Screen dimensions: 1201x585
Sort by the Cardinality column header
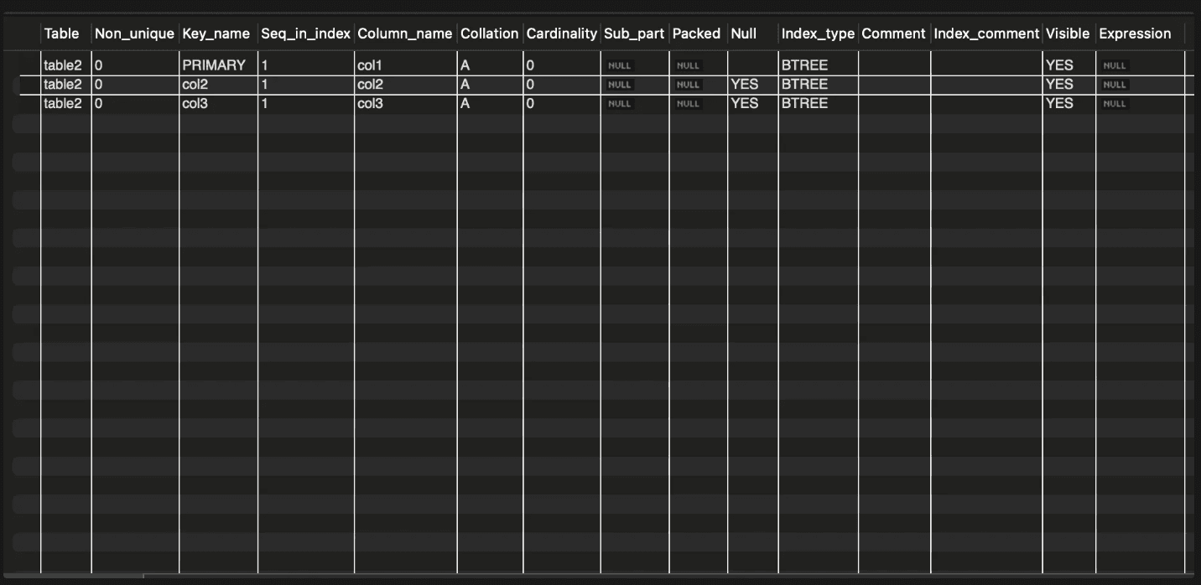coord(562,34)
